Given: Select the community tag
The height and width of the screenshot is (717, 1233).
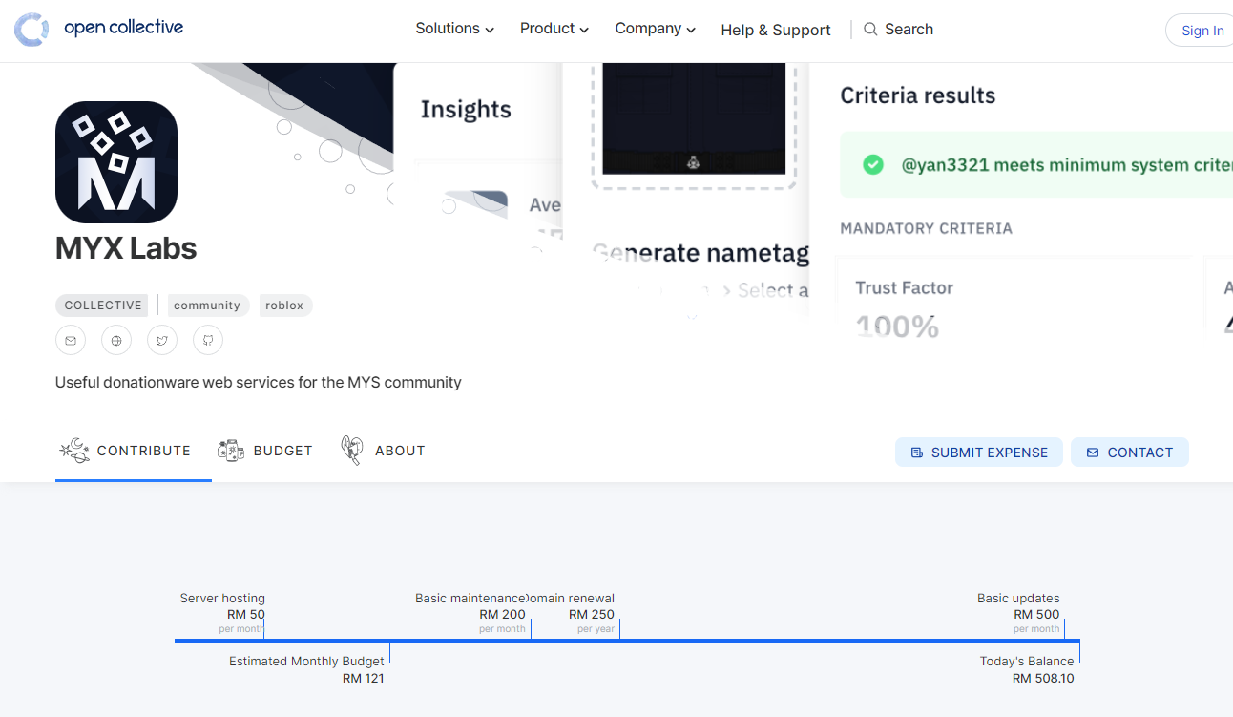Looking at the screenshot, I should (x=207, y=306).
